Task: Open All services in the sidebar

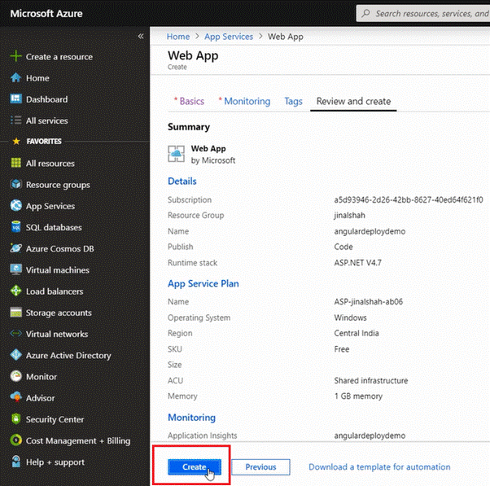Action: tap(47, 120)
